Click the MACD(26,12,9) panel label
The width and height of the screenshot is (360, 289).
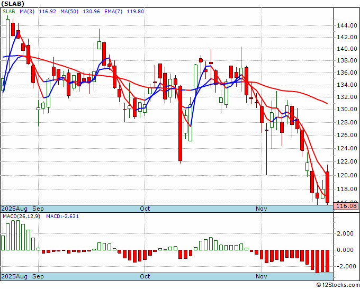pos(21,216)
